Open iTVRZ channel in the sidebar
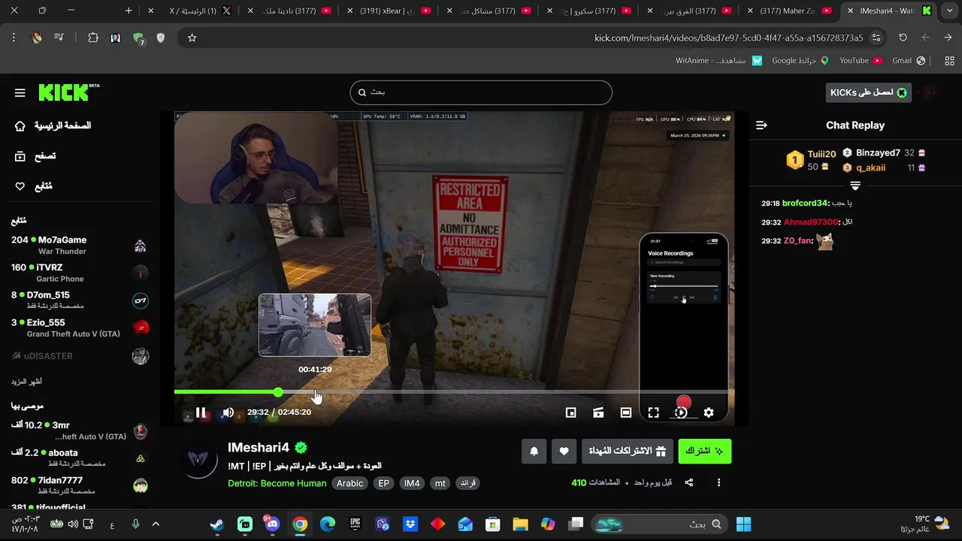This screenshot has width=962, height=541. (x=80, y=273)
